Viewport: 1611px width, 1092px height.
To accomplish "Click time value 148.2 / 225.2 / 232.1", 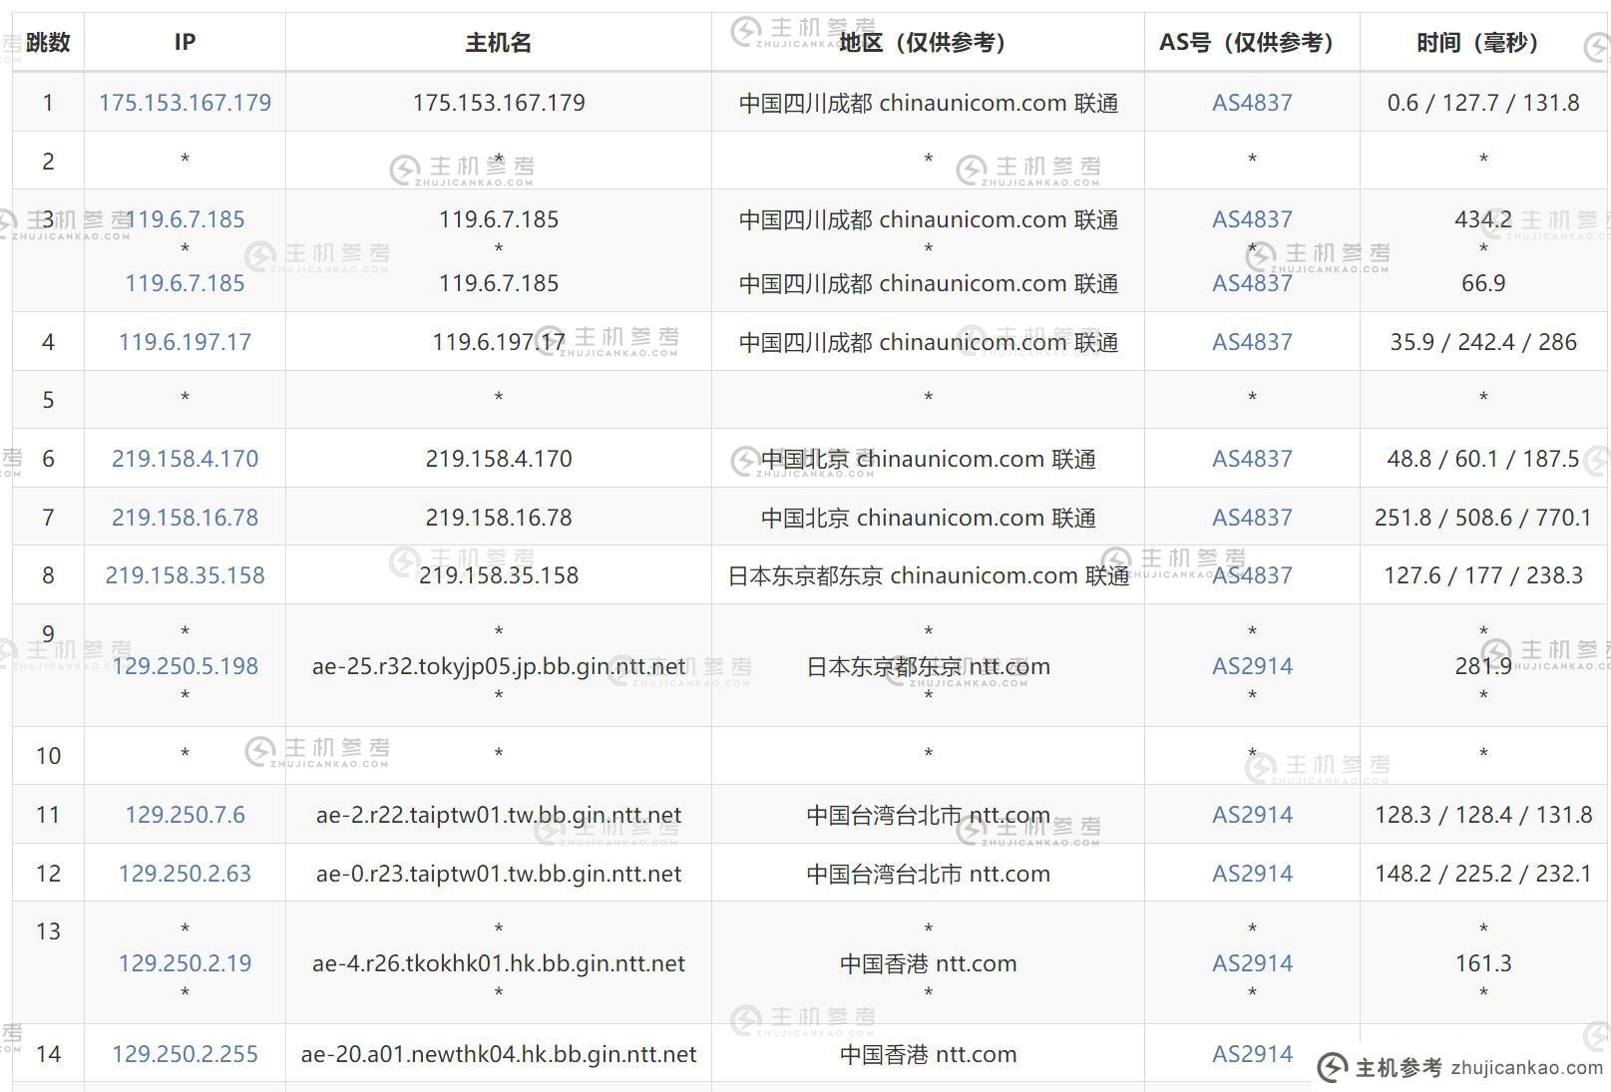I will pyautogui.click(x=1483, y=874).
